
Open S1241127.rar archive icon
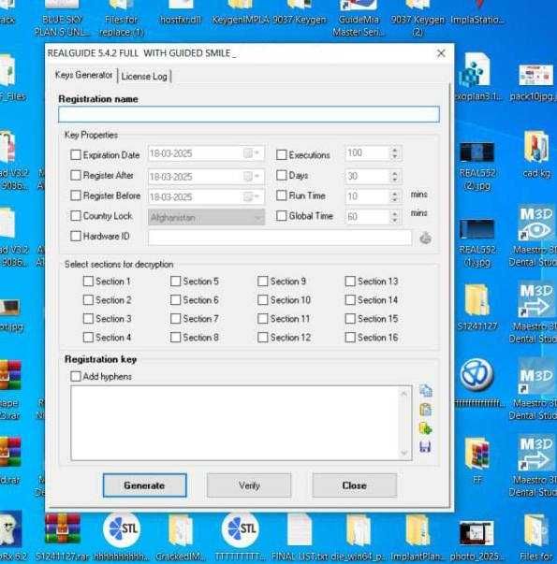tap(63, 537)
